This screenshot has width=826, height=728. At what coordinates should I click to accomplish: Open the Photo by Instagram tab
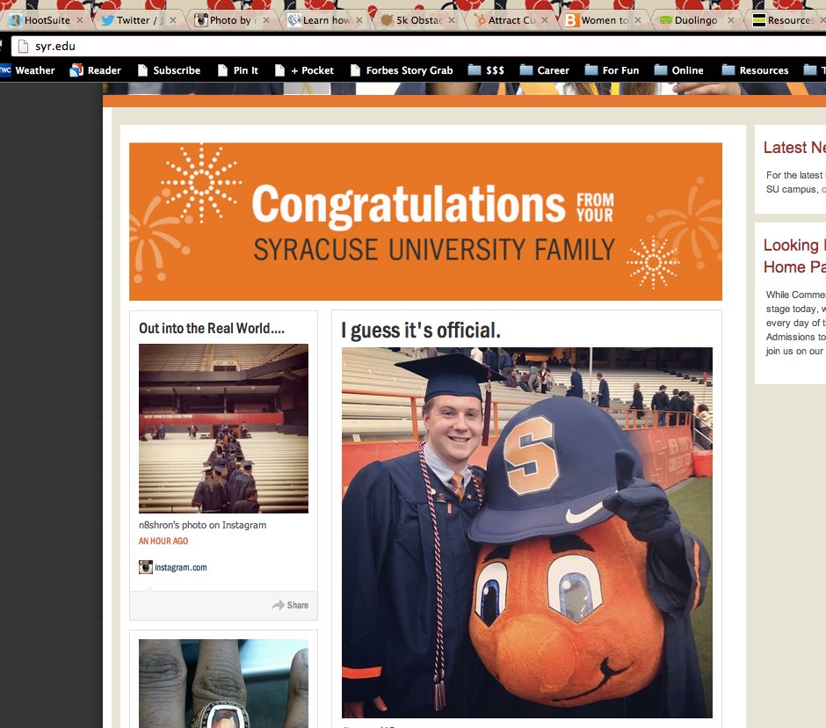click(x=232, y=20)
